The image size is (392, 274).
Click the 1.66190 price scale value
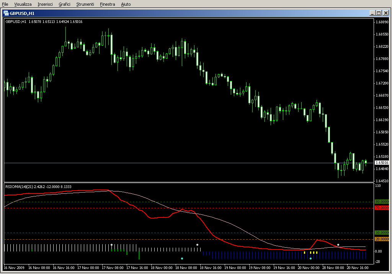click(382, 120)
